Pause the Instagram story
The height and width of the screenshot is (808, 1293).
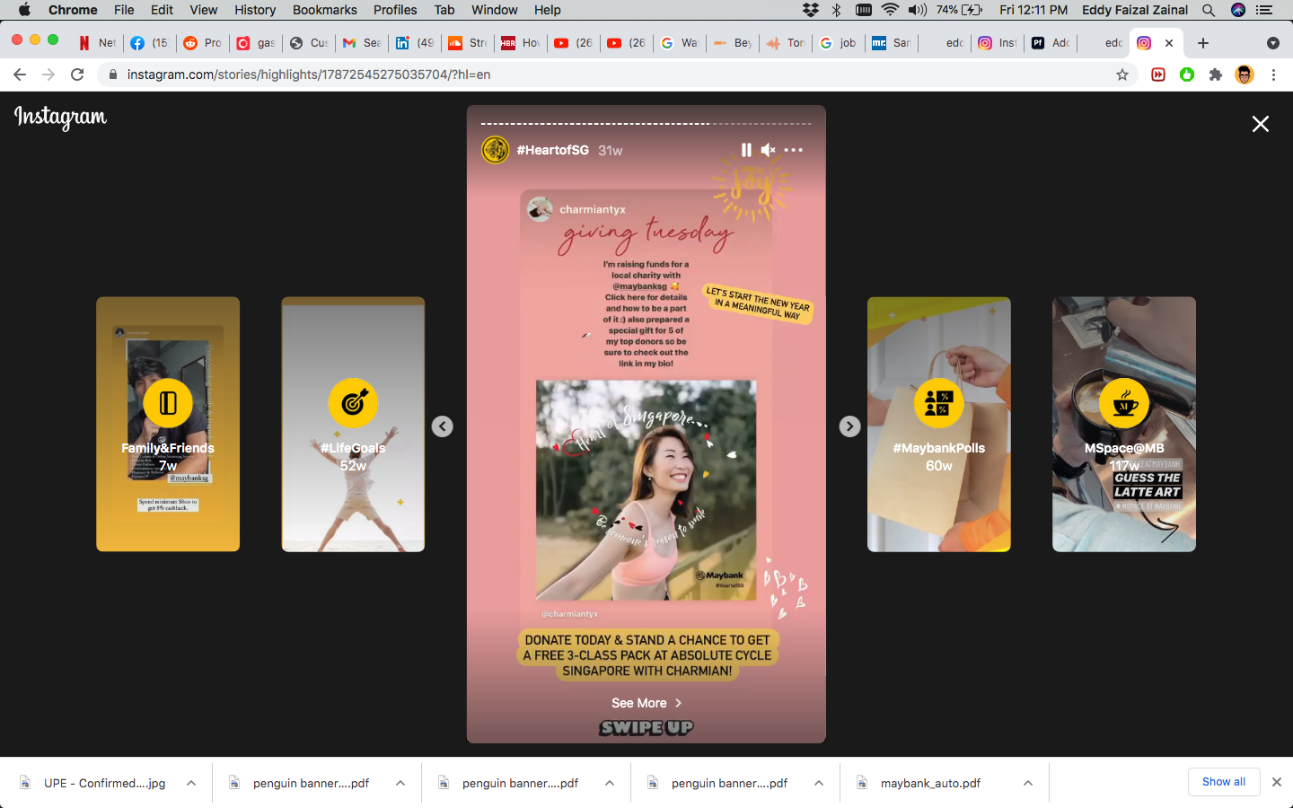pyautogui.click(x=746, y=150)
